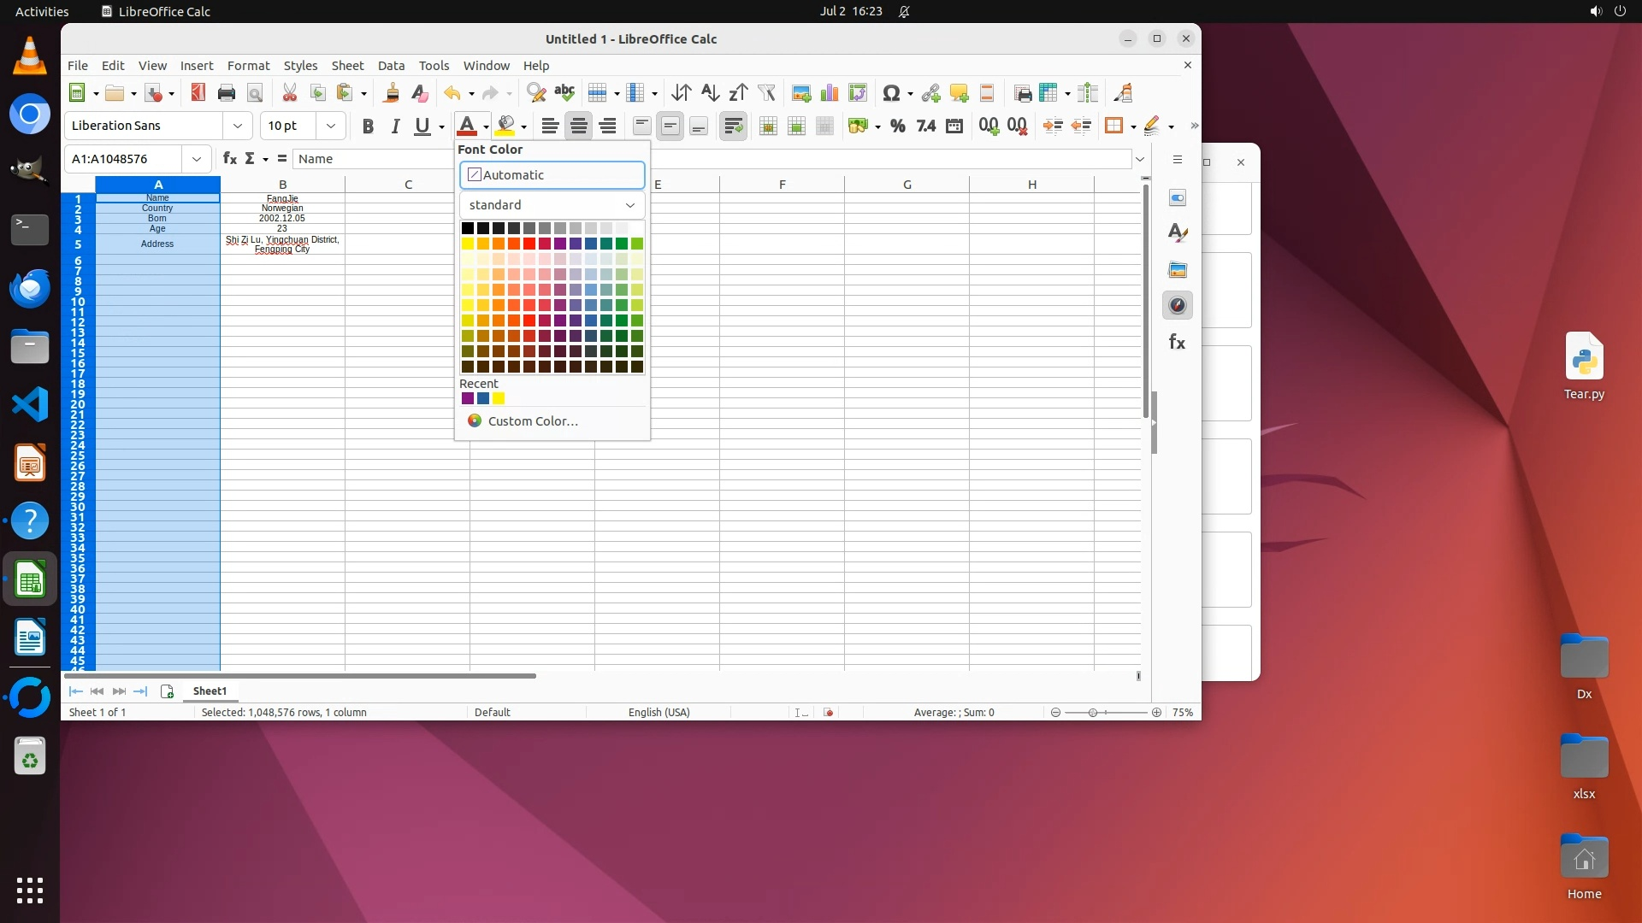This screenshot has height=923, width=1642.
Task: Click the Clone Formatting paintbrush icon
Action: (x=392, y=93)
